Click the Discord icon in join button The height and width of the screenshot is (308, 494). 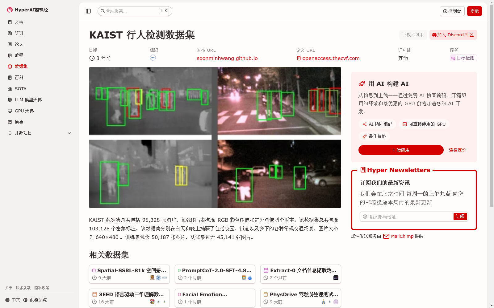pyautogui.click(x=434, y=35)
